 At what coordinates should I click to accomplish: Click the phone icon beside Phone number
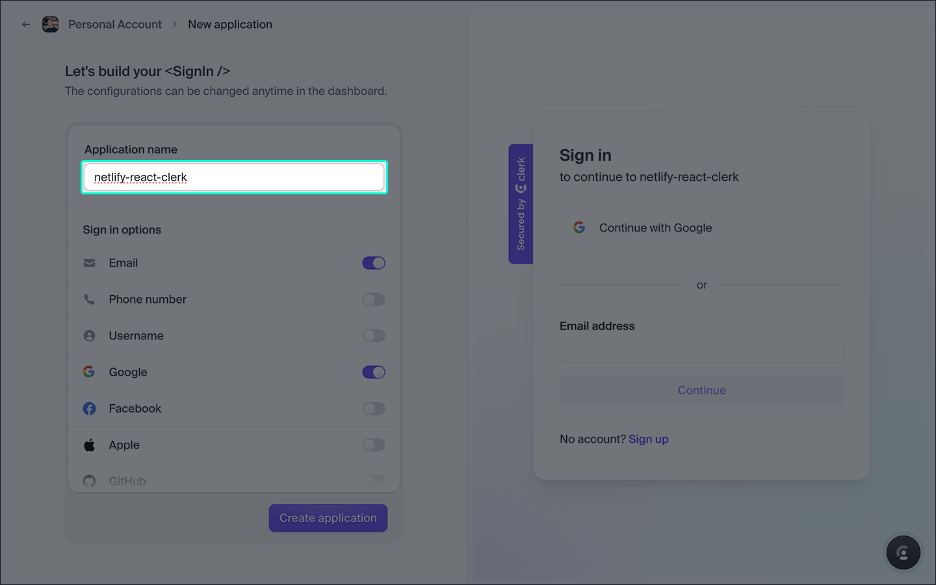90,300
